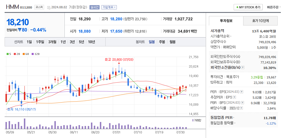Click help icon next to PBR BPS(2024.03)
The image size is (284, 138).
243,103
